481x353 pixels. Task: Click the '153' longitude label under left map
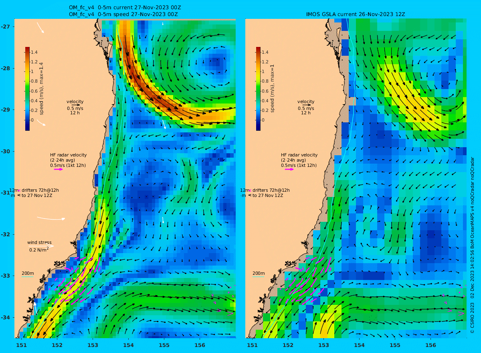point(93,345)
